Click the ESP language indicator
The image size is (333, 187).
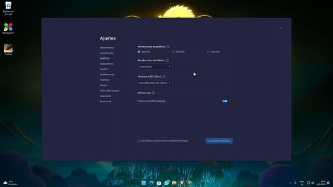click(x=302, y=183)
